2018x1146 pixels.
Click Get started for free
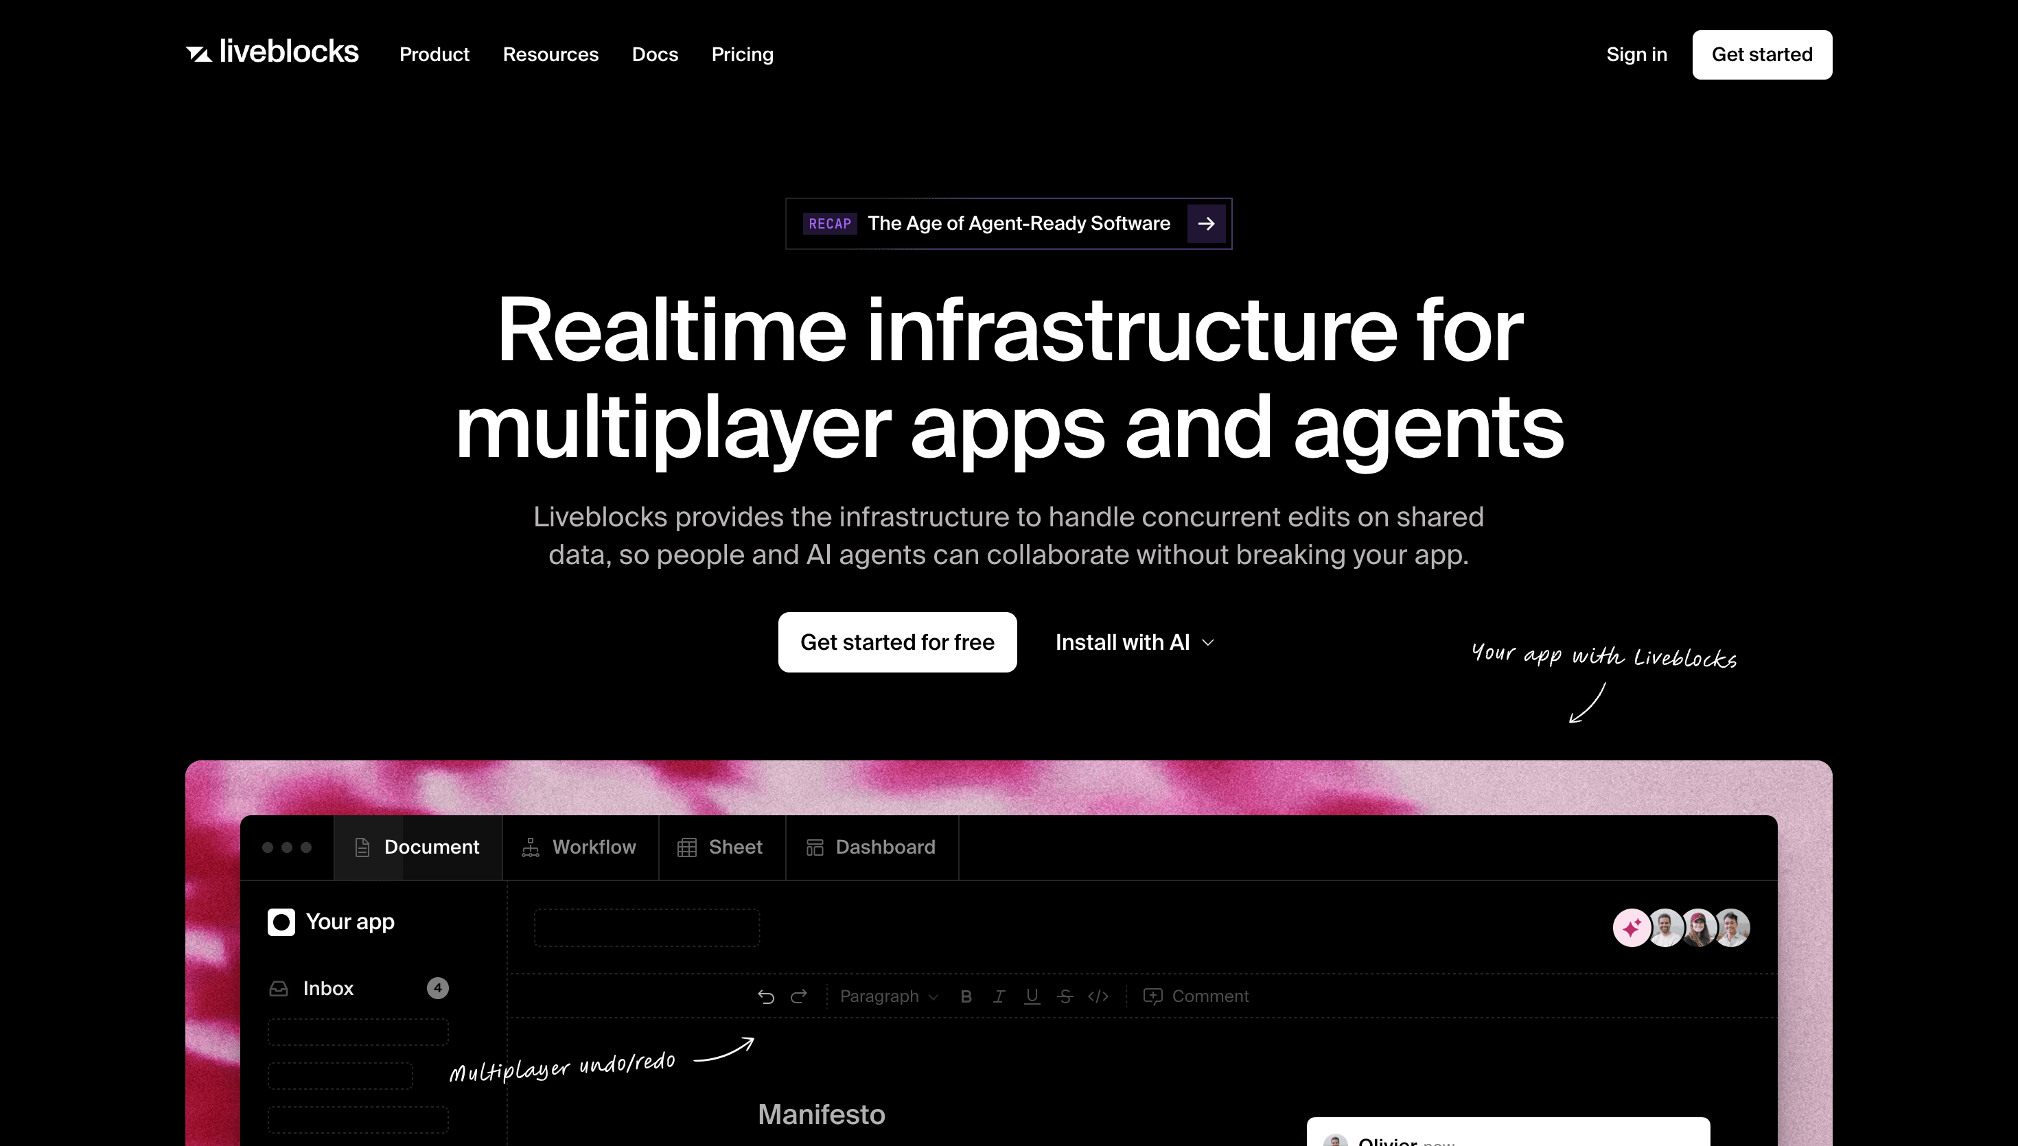[897, 642]
